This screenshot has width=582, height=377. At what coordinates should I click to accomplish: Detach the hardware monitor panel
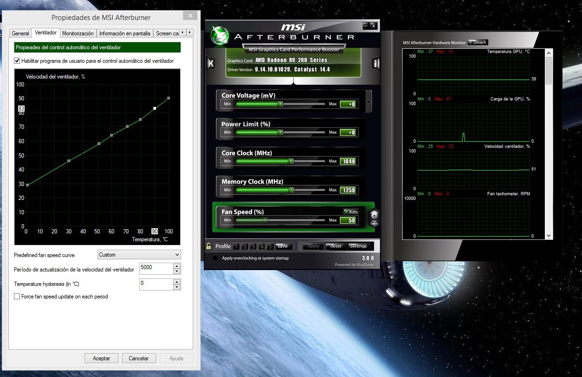tap(477, 42)
